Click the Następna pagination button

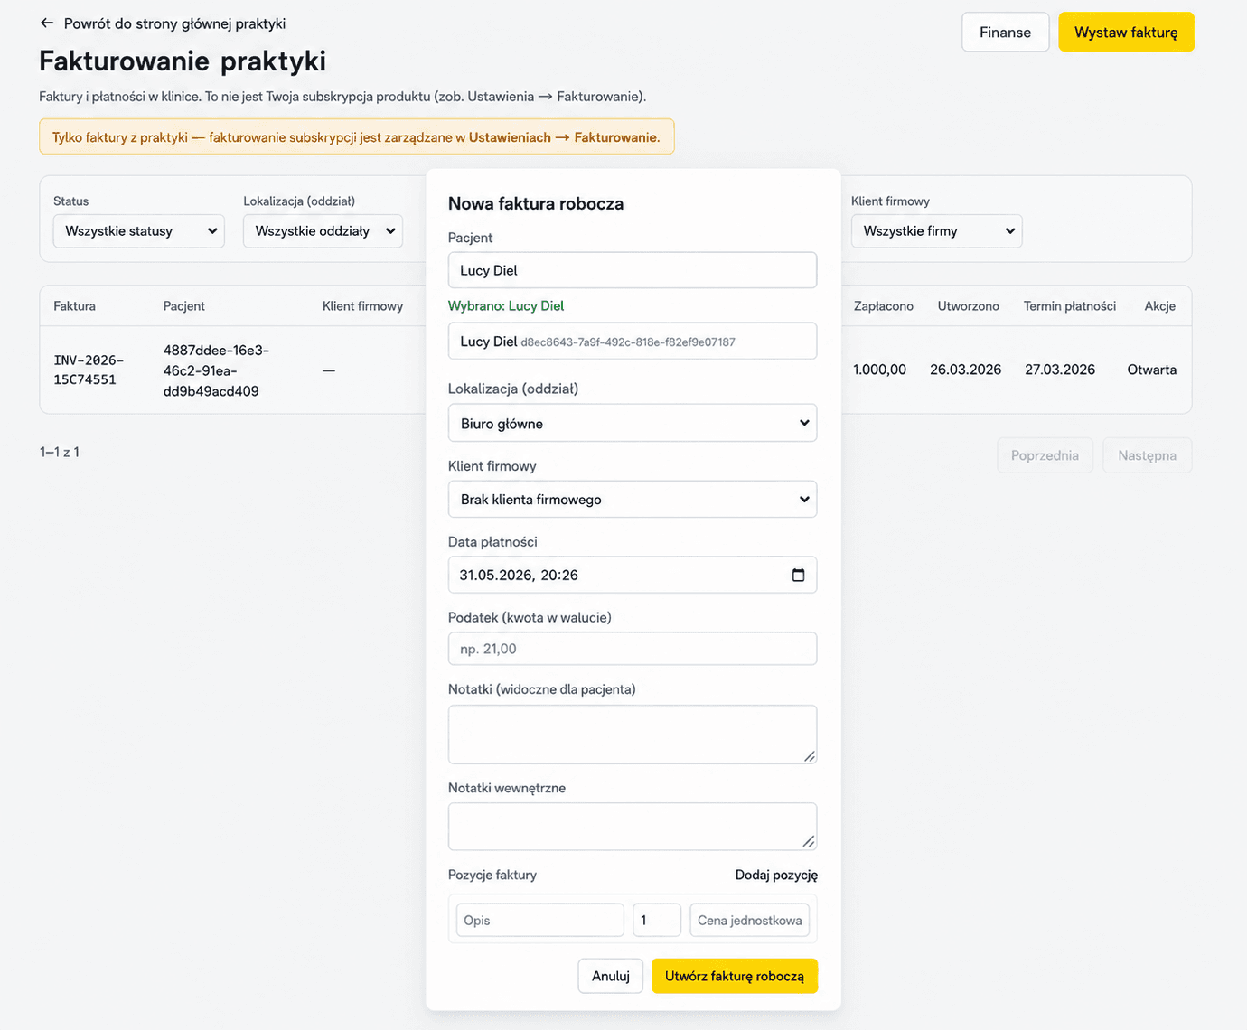click(1147, 455)
